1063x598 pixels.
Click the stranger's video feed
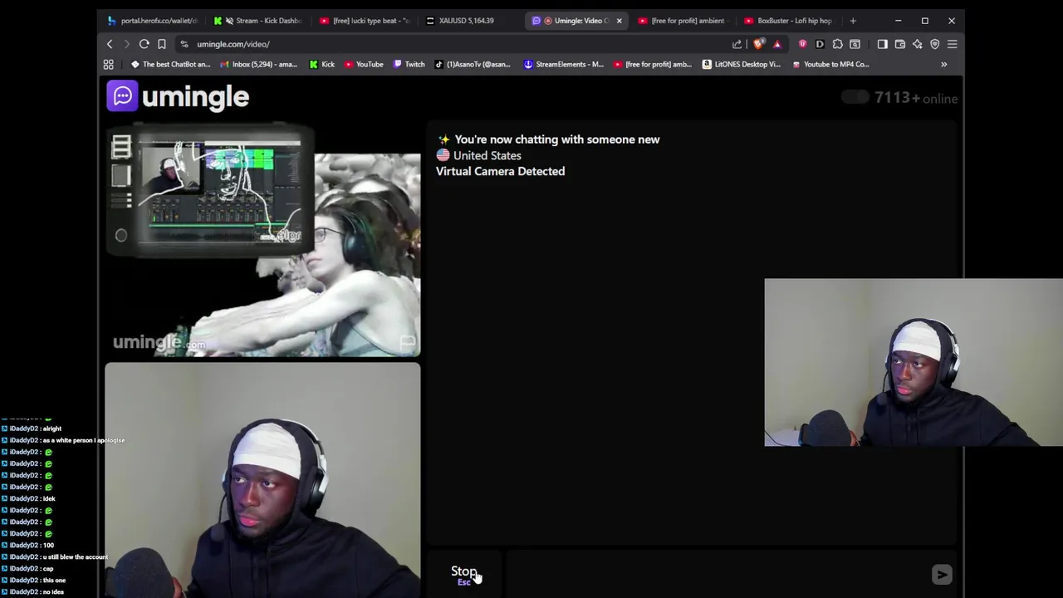(262, 241)
